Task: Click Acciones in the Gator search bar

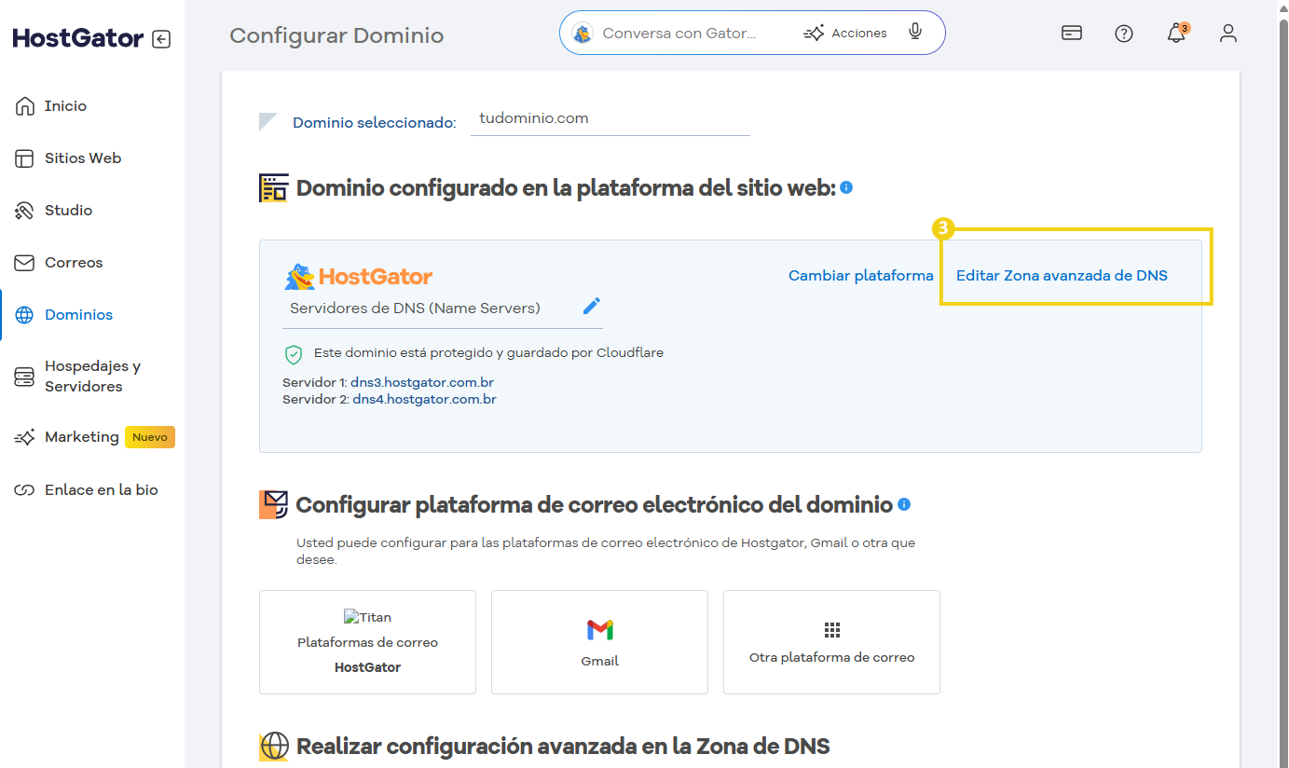Action: pyautogui.click(x=845, y=33)
